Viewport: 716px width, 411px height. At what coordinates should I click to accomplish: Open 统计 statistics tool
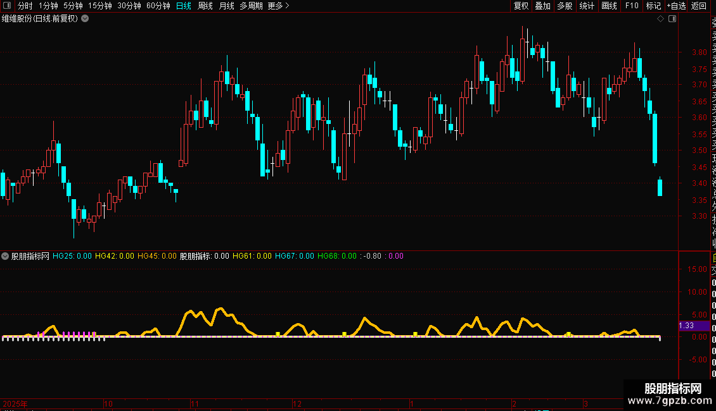pos(587,6)
